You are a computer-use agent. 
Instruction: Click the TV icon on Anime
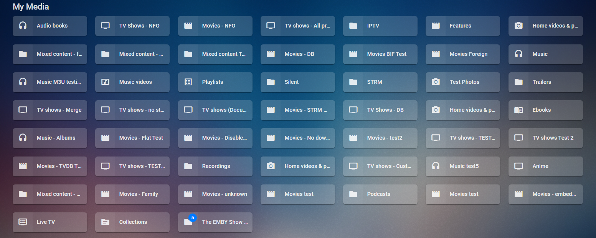click(x=518, y=166)
